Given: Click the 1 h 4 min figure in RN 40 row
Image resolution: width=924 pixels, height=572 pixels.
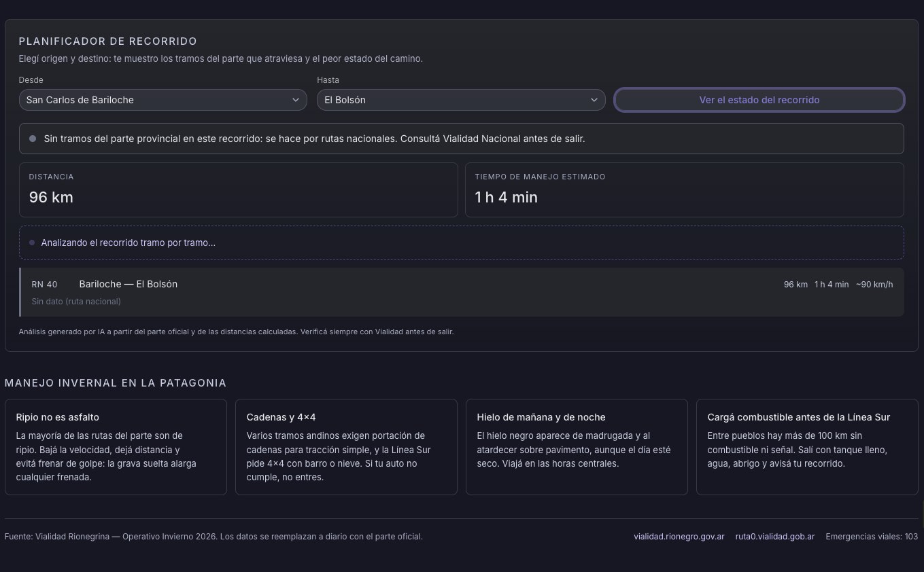Looking at the screenshot, I should [832, 285].
